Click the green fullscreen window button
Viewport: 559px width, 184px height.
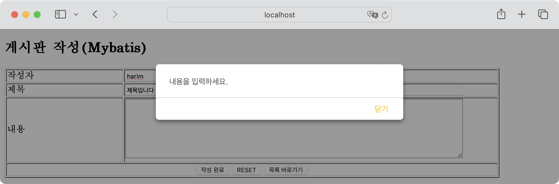coord(37,14)
